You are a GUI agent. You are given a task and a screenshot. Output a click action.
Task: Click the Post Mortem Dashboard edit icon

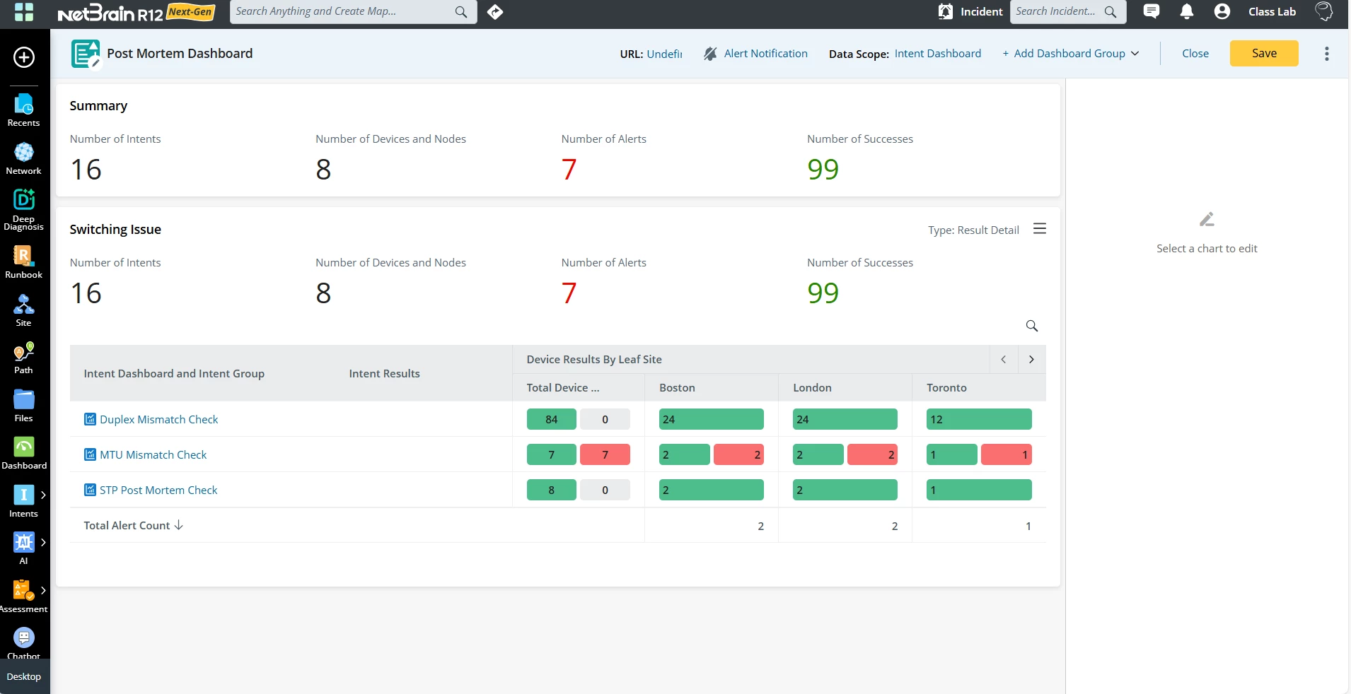coord(86,54)
